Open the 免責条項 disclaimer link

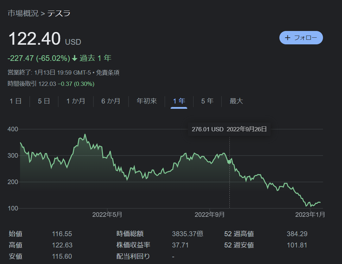coord(108,73)
